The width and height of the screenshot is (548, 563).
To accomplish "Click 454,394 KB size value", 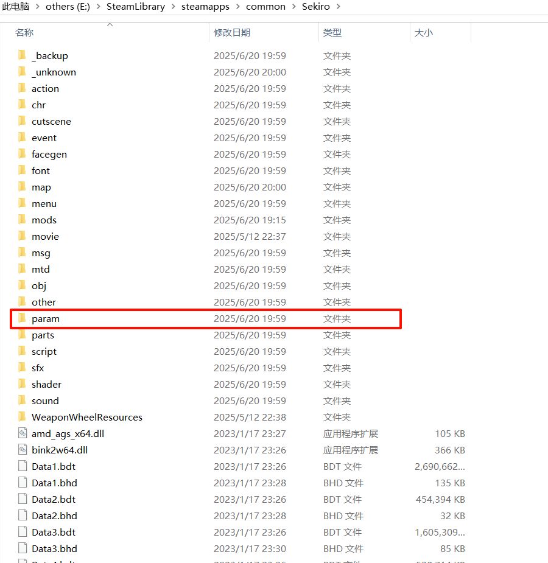I will click(440, 500).
